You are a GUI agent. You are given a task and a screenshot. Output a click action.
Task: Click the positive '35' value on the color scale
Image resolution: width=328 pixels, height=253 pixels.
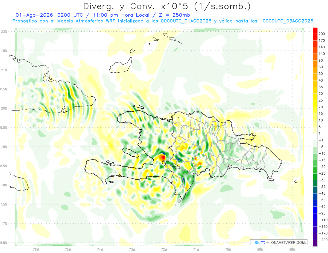point(321,87)
